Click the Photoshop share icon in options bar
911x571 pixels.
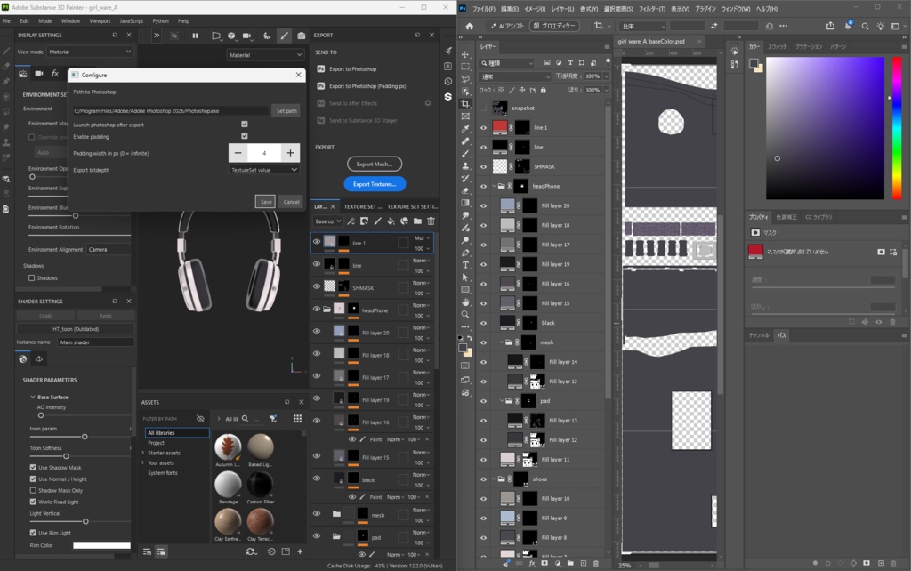[x=830, y=26]
